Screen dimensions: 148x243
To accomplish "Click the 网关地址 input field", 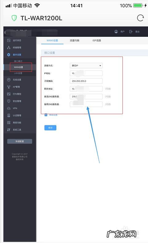I will coord(86,89).
